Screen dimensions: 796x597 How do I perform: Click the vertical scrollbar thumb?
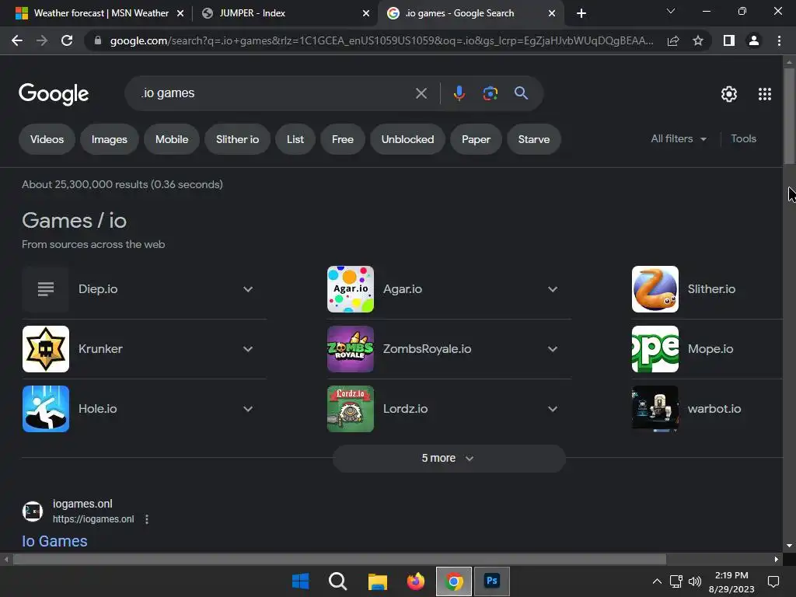[789, 116]
